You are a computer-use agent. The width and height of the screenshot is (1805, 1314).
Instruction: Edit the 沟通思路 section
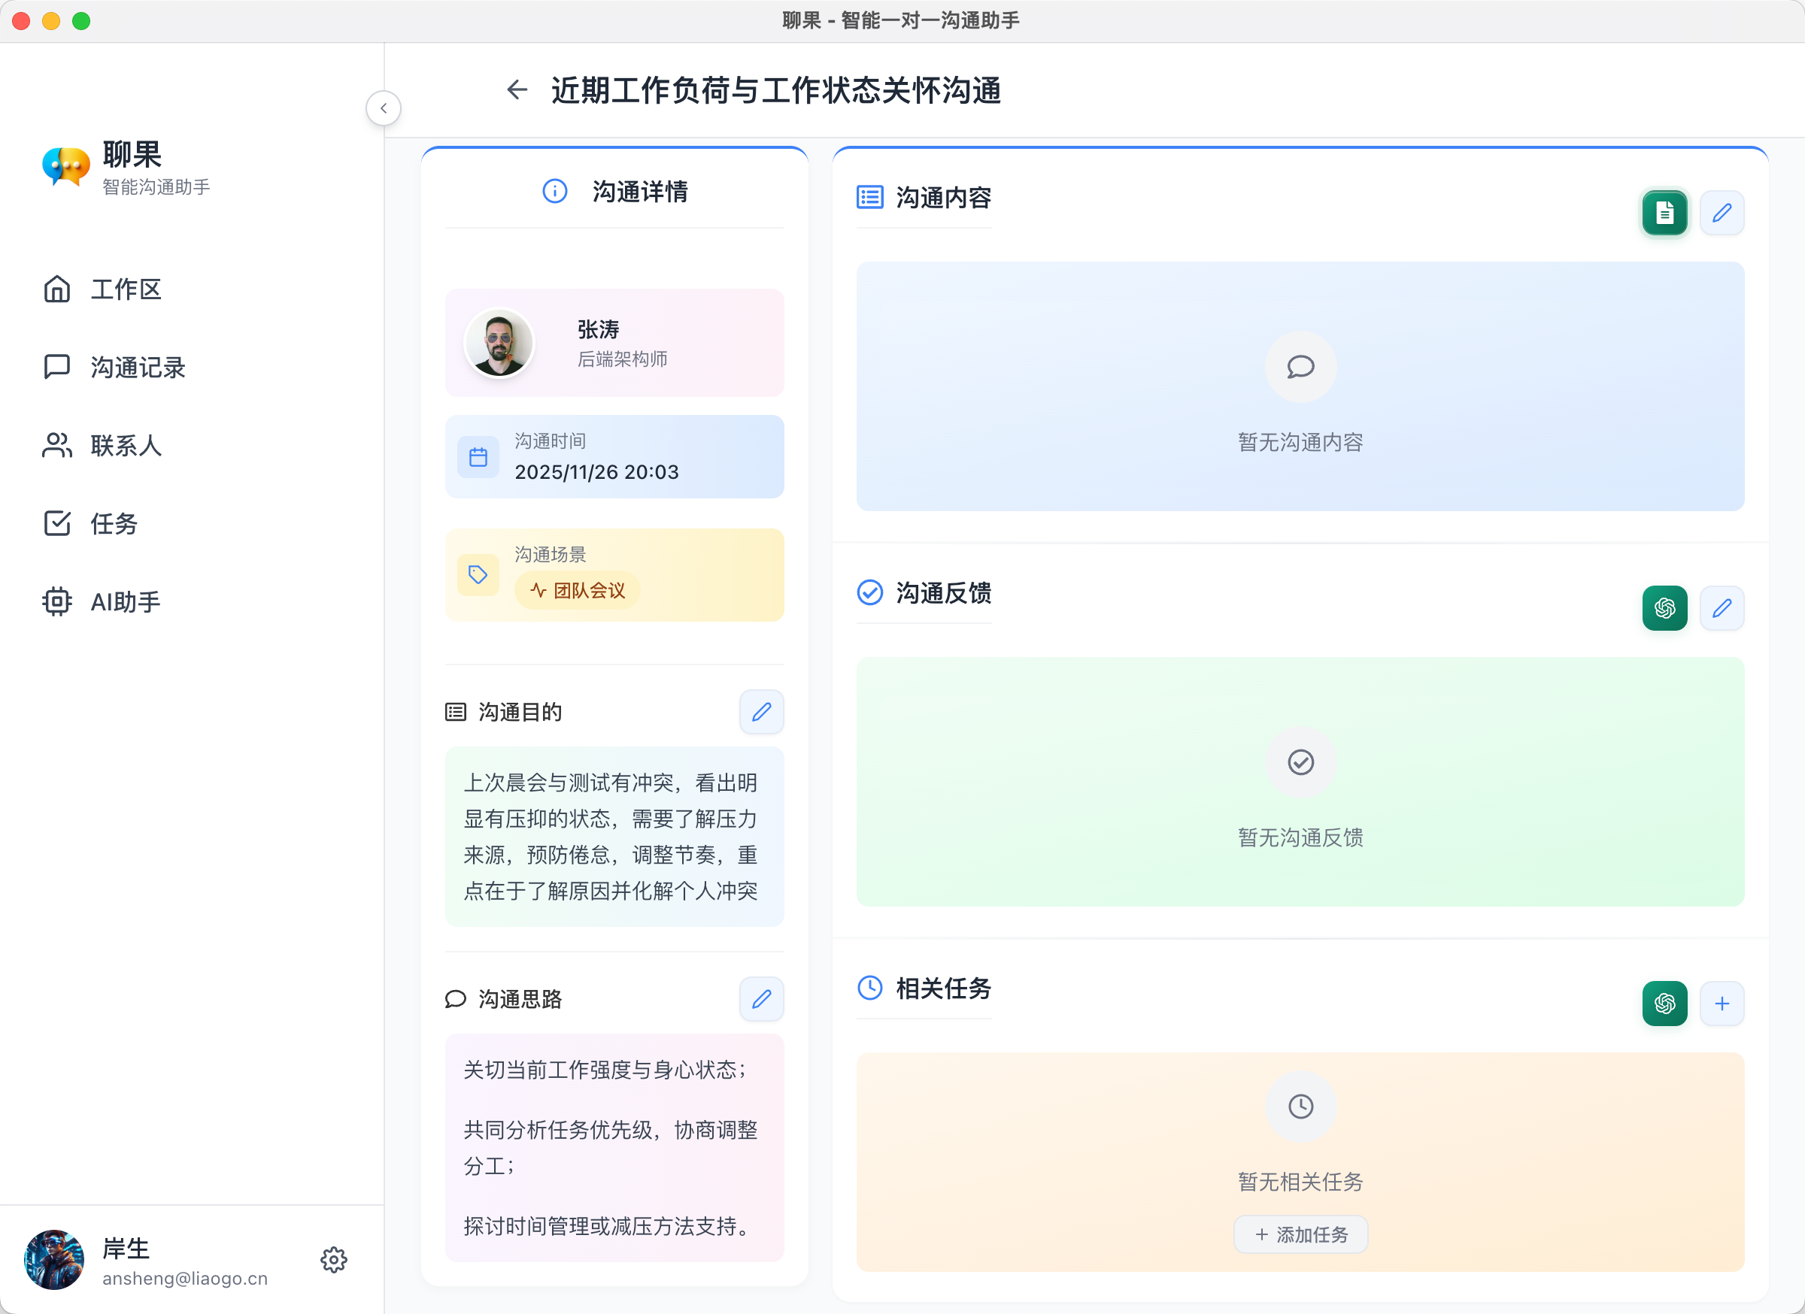coord(761,999)
